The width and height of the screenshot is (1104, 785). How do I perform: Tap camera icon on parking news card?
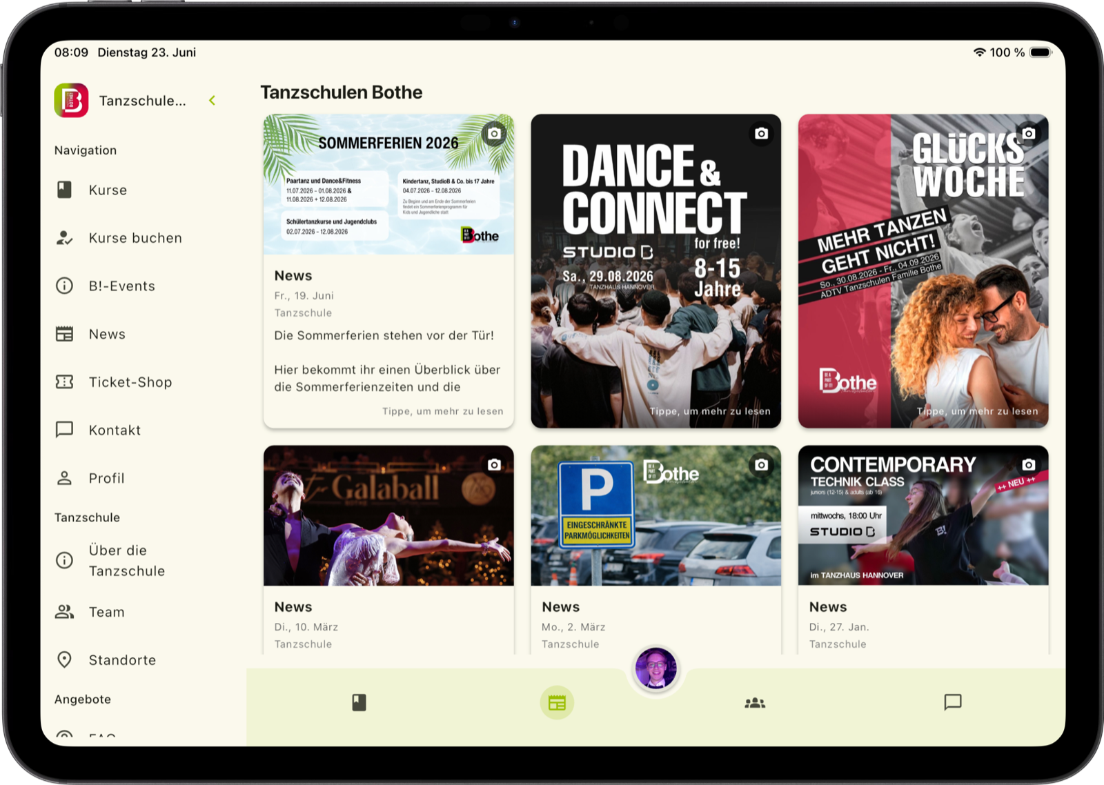click(761, 464)
